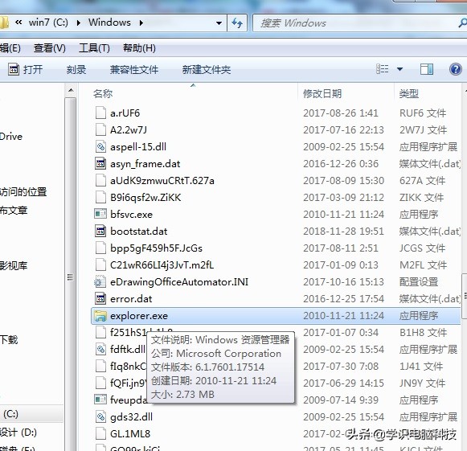
Task: Click the file name aspell-15.dll
Action: tap(138, 147)
